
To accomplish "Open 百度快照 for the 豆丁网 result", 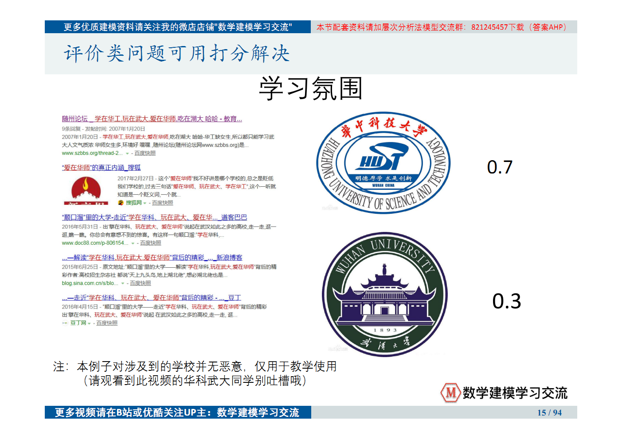I will pos(107,323).
